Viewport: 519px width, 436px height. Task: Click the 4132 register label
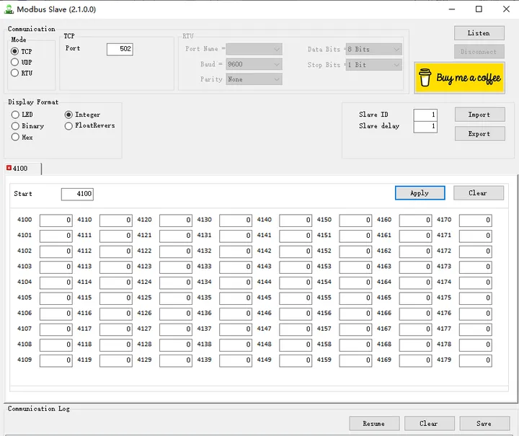point(204,251)
